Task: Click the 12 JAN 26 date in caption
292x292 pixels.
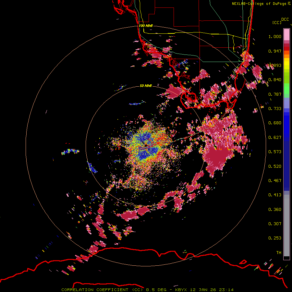Action: click(204, 290)
